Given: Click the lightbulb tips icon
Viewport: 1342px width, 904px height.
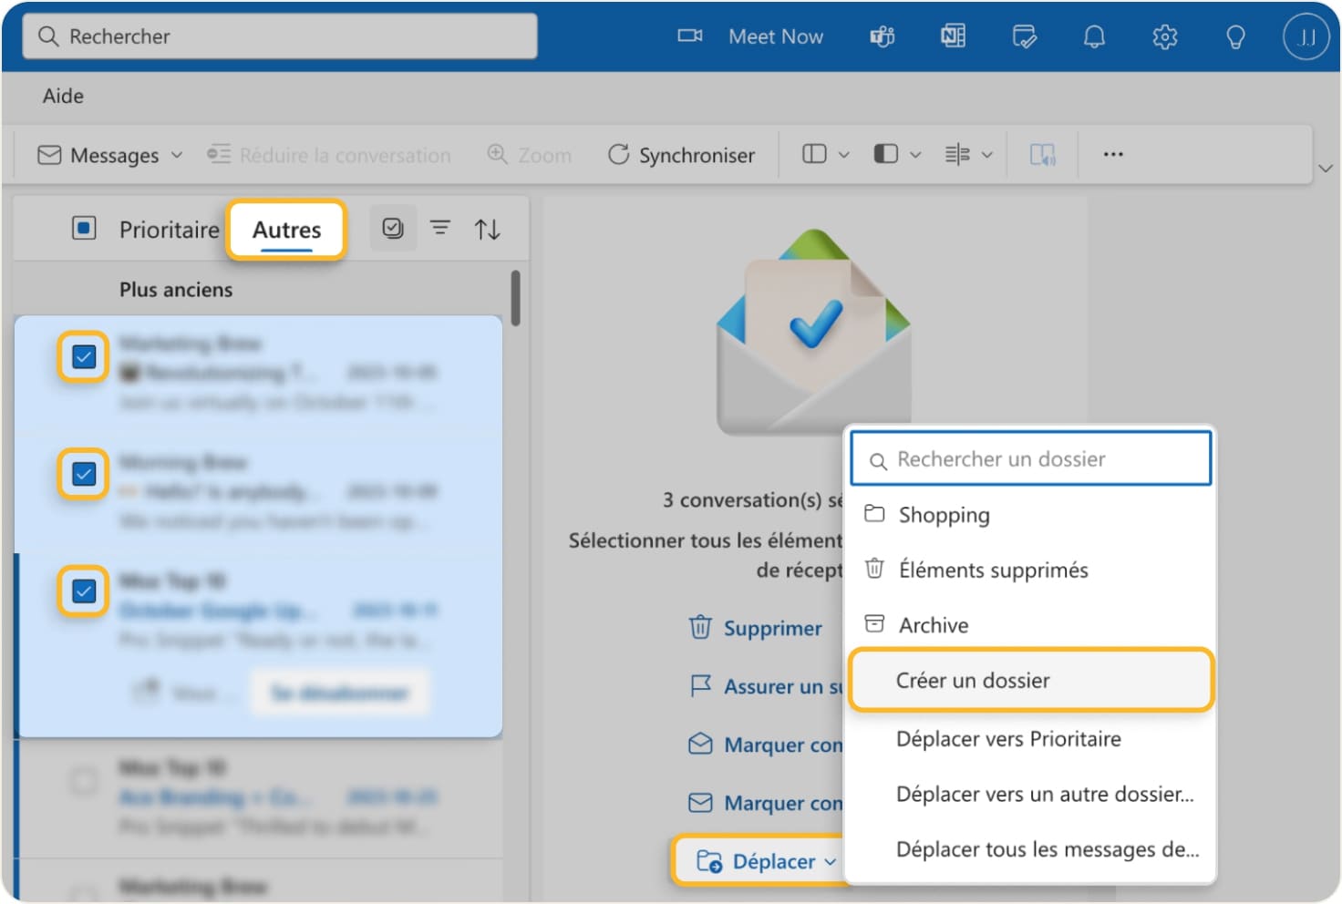Looking at the screenshot, I should pyautogui.click(x=1235, y=36).
